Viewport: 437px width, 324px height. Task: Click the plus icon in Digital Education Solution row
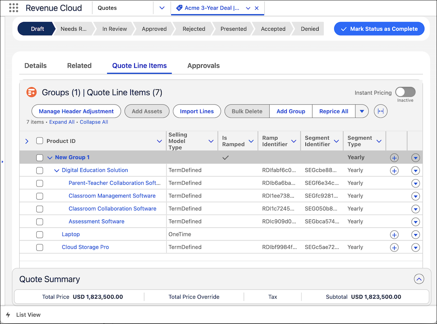[x=394, y=171]
